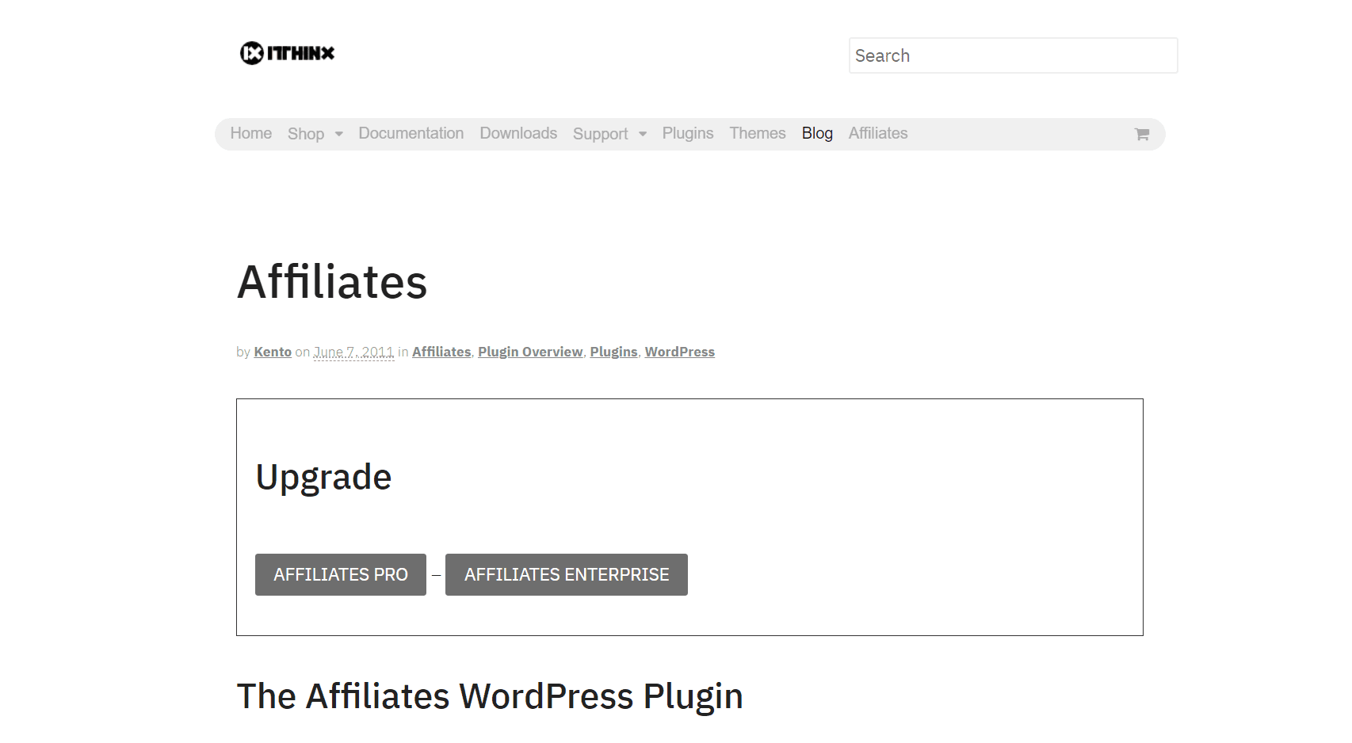Click inside the Search input field
1352x743 pixels.
pos(1013,55)
